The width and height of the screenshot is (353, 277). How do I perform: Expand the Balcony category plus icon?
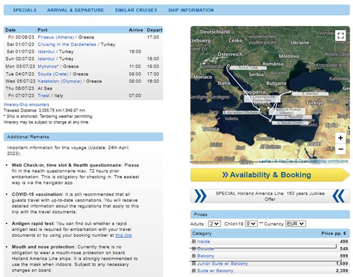(x=194, y=256)
